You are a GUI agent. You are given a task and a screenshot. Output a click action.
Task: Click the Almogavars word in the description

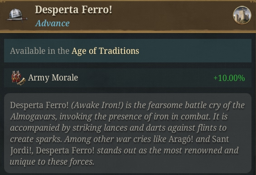point(34,117)
